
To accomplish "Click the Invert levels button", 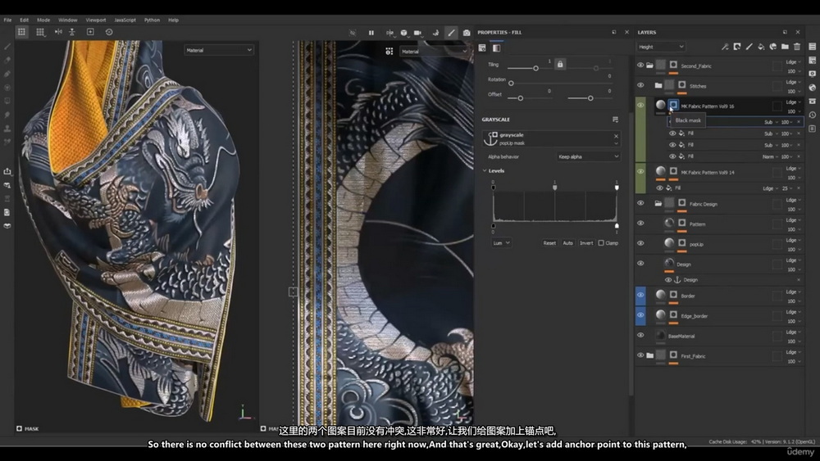I will pos(586,242).
